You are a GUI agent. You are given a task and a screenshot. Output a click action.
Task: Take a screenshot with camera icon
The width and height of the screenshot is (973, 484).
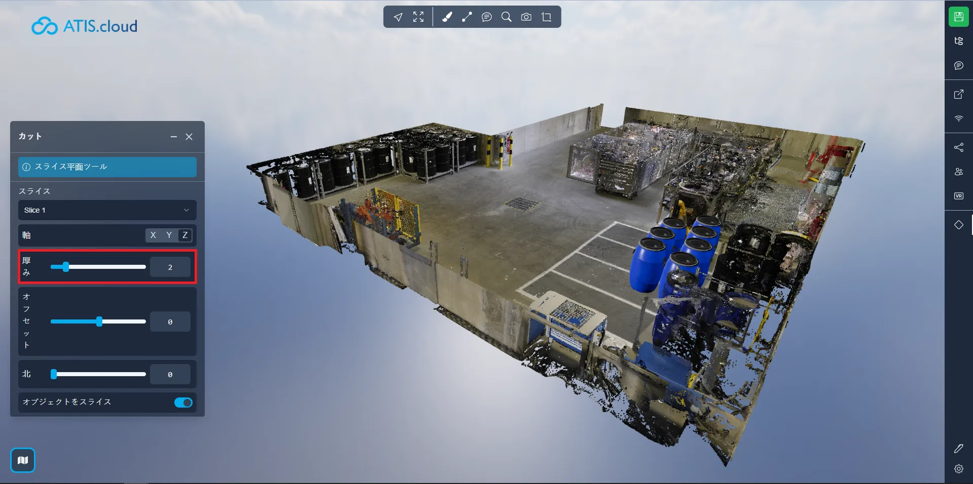[x=527, y=17]
